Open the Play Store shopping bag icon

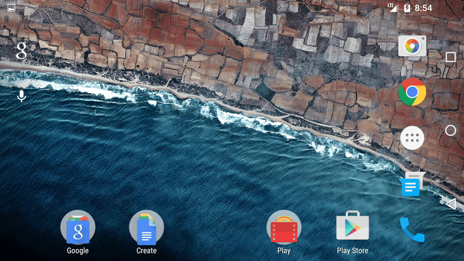(352, 226)
